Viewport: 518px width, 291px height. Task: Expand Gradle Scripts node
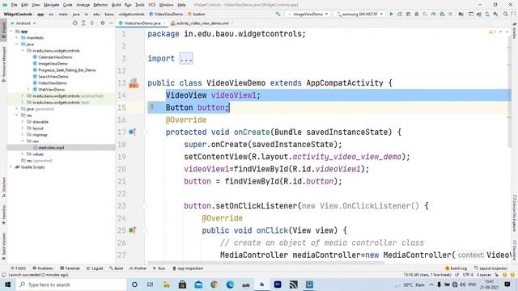click(x=11, y=167)
